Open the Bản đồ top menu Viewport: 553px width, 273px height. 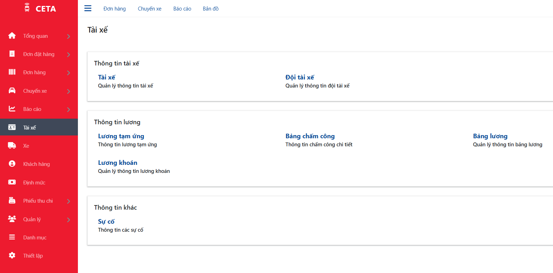(x=211, y=9)
